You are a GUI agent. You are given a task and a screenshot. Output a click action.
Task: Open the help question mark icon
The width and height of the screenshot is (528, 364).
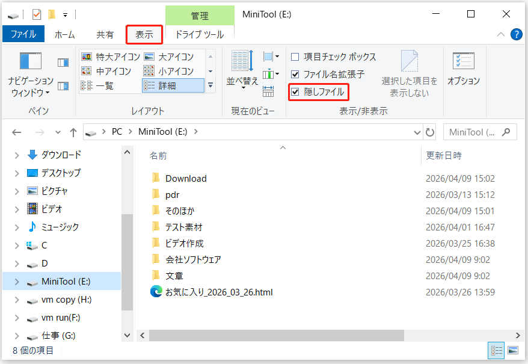(516, 34)
